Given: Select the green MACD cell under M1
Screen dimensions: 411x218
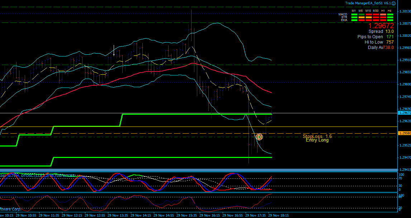Looking at the screenshot, I should (354, 14).
